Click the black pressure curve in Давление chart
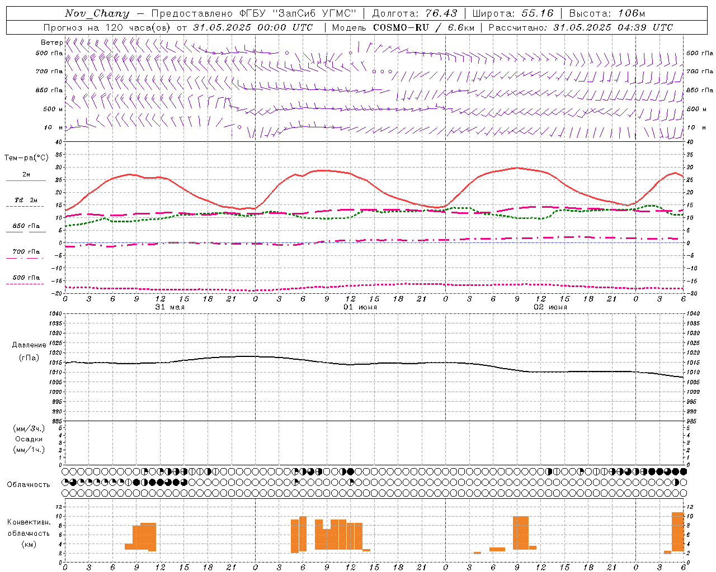Screen dimensions: 716x572 tap(375, 364)
